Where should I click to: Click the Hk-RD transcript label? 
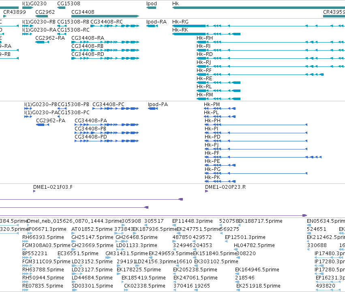pyautogui.click(x=205, y=55)
